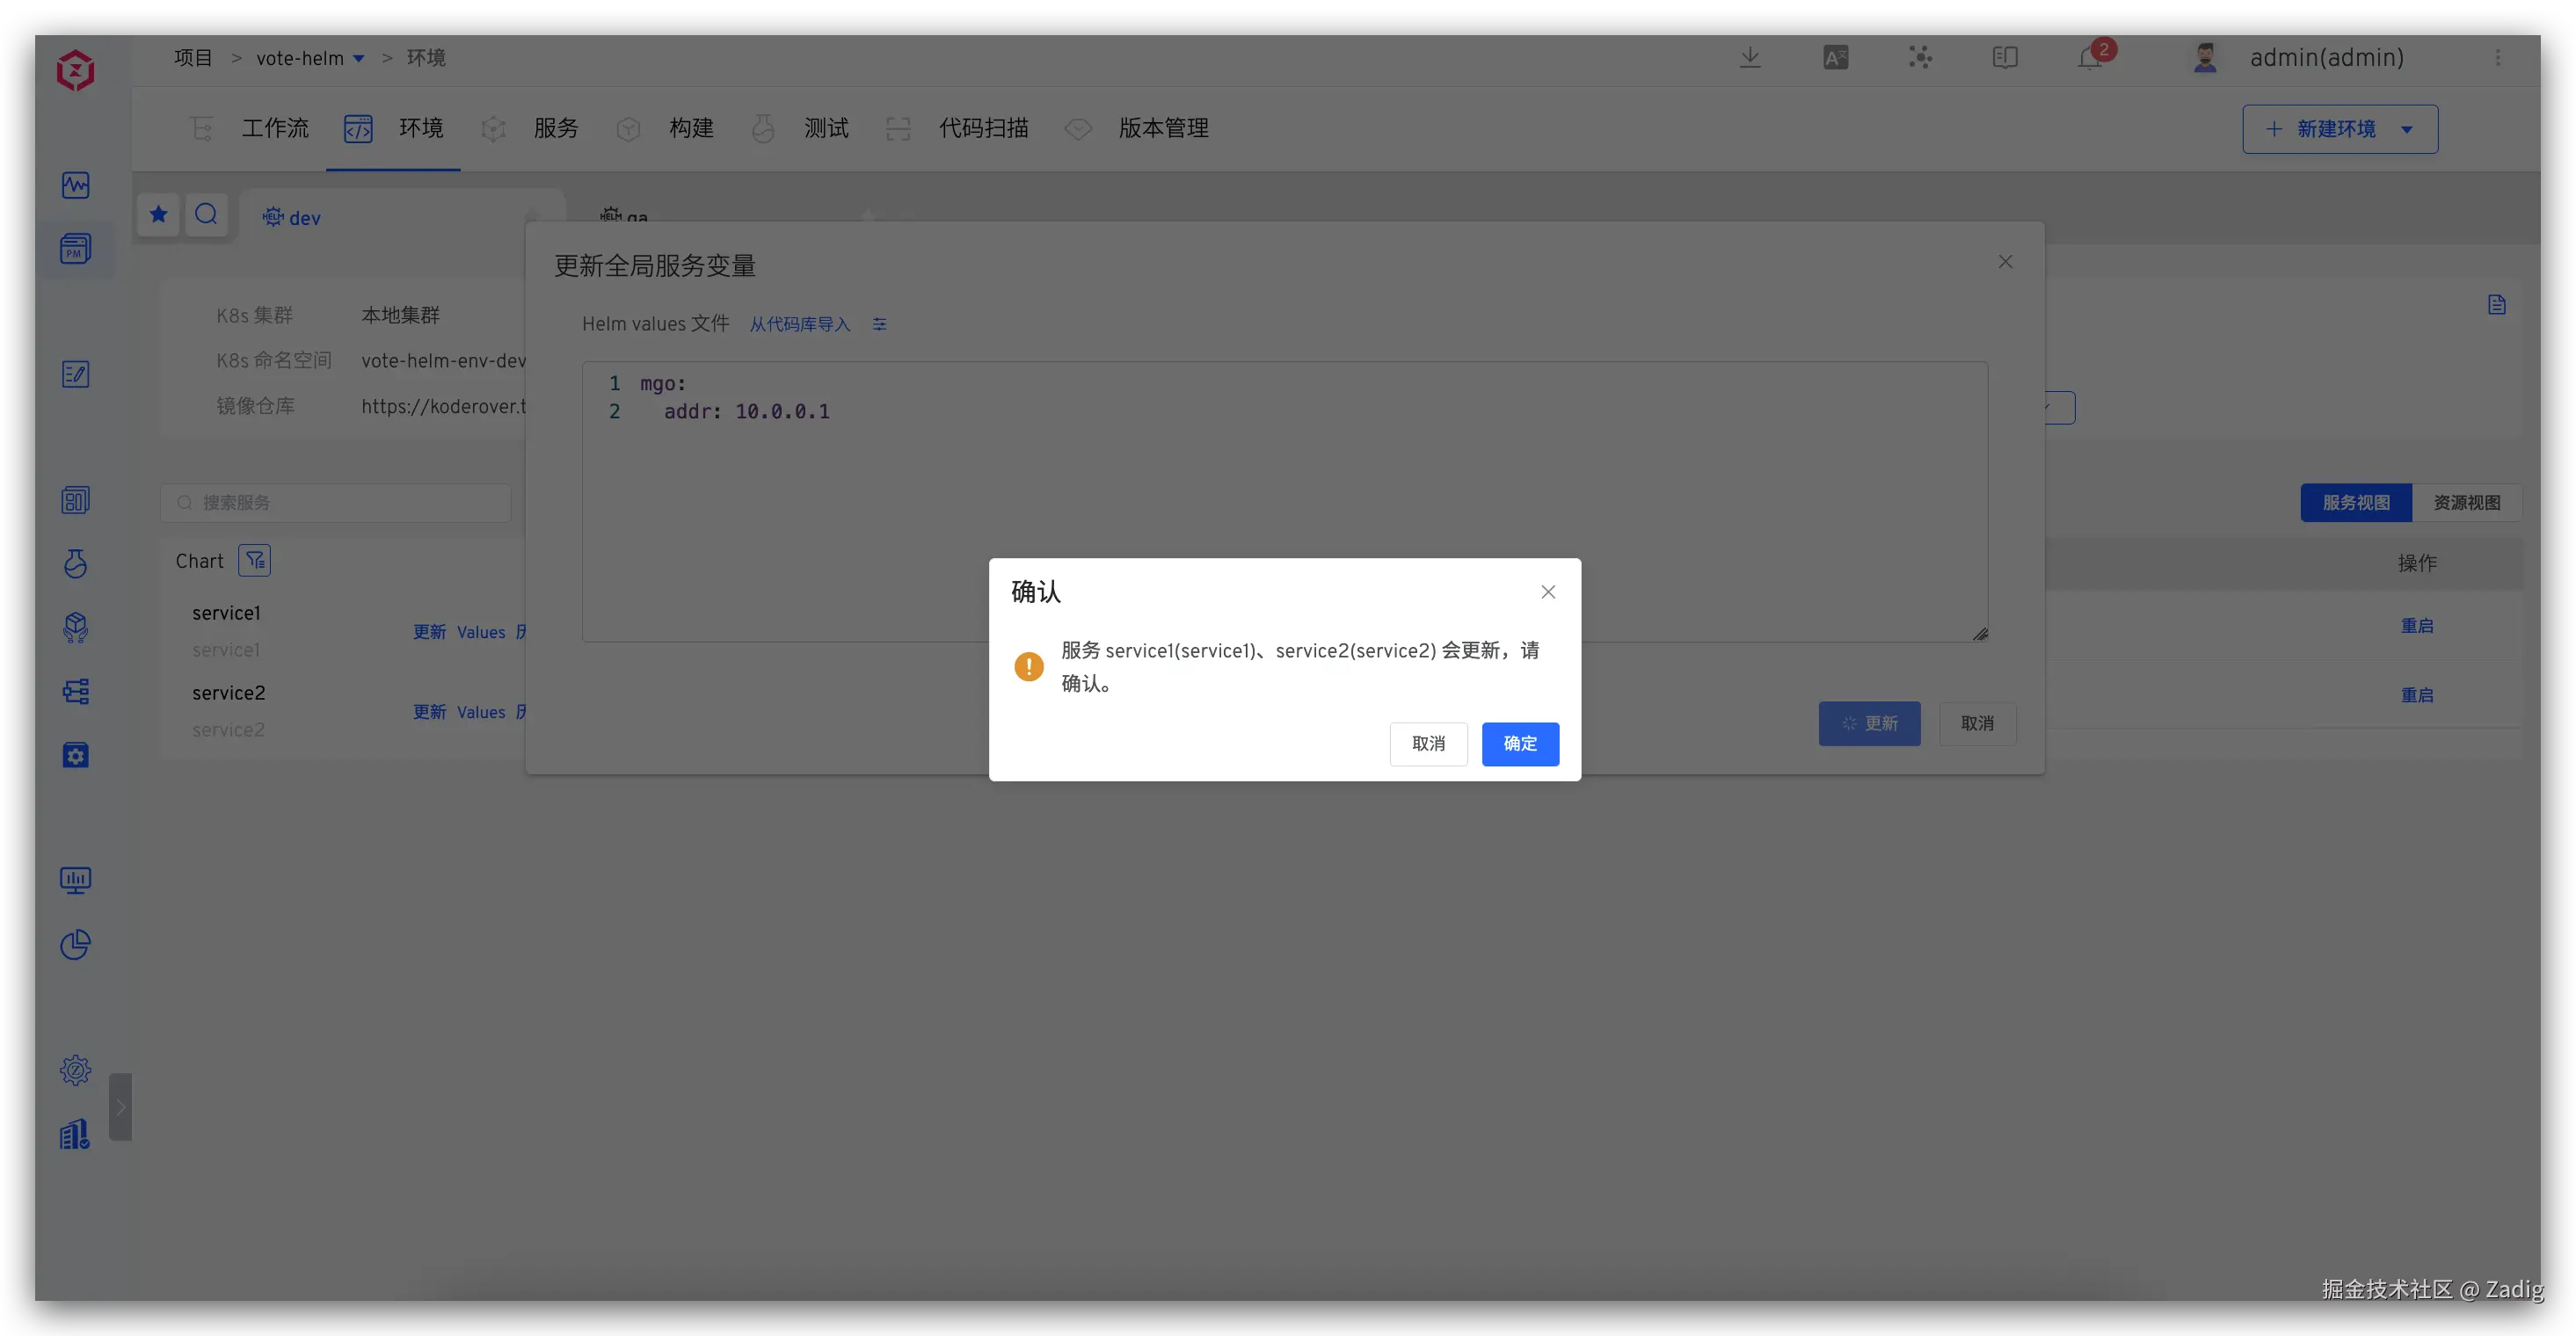Switch to 服务视图 view
Screen dimensions: 2576x1336
tap(2355, 502)
